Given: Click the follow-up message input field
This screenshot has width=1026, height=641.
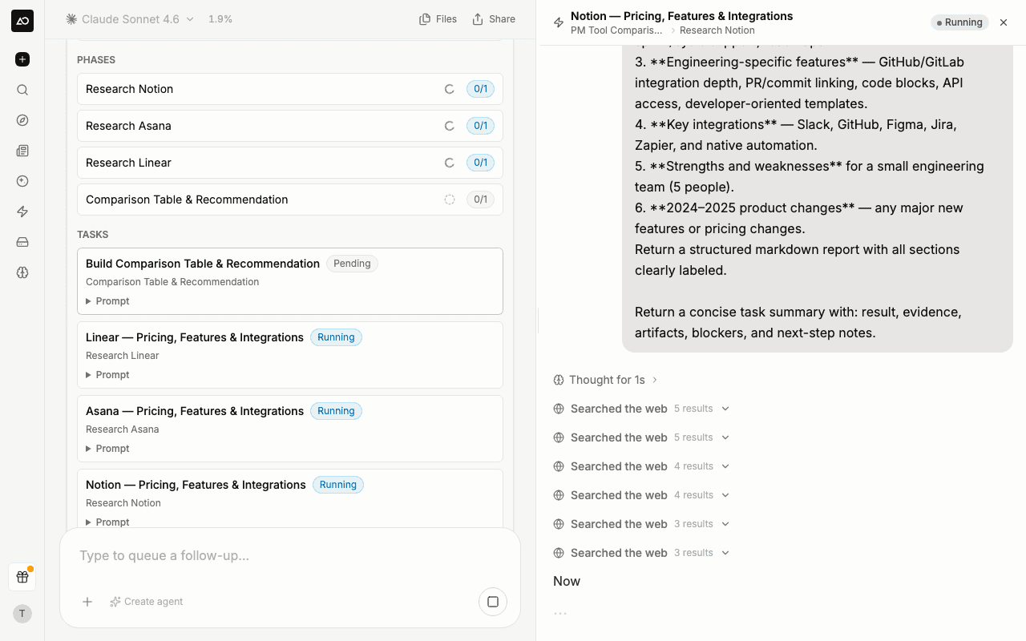Looking at the screenshot, I should (290, 556).
